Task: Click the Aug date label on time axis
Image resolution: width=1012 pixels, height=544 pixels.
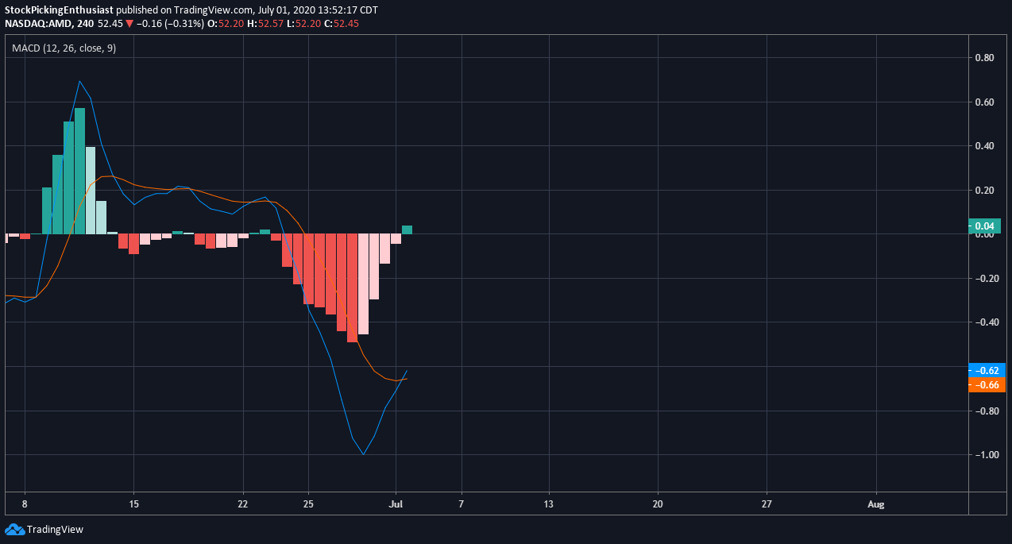Action: pos(876,504)
